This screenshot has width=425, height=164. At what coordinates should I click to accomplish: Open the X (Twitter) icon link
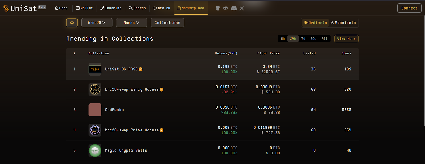[242, 8]
